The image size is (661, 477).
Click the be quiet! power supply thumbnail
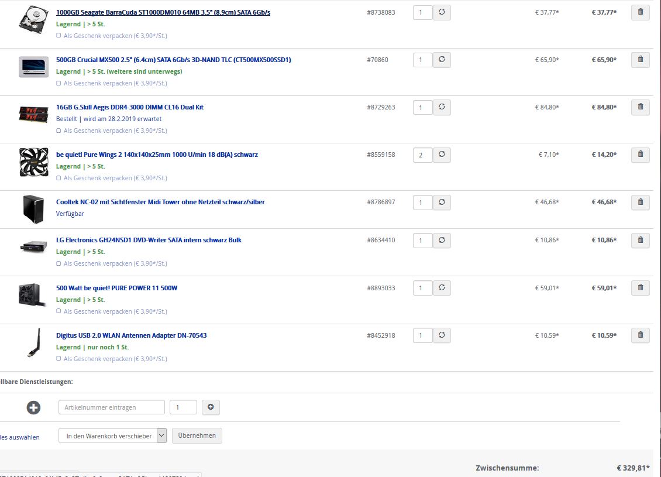32,295
